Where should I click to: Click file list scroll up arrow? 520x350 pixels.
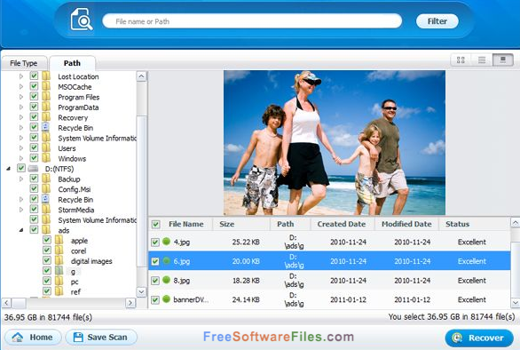click(515, 223)
